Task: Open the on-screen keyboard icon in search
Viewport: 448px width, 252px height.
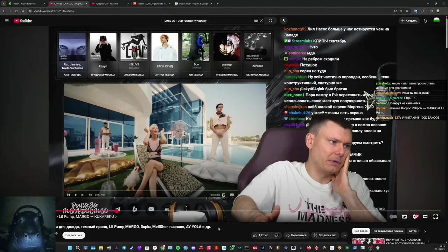Action: 256,21
